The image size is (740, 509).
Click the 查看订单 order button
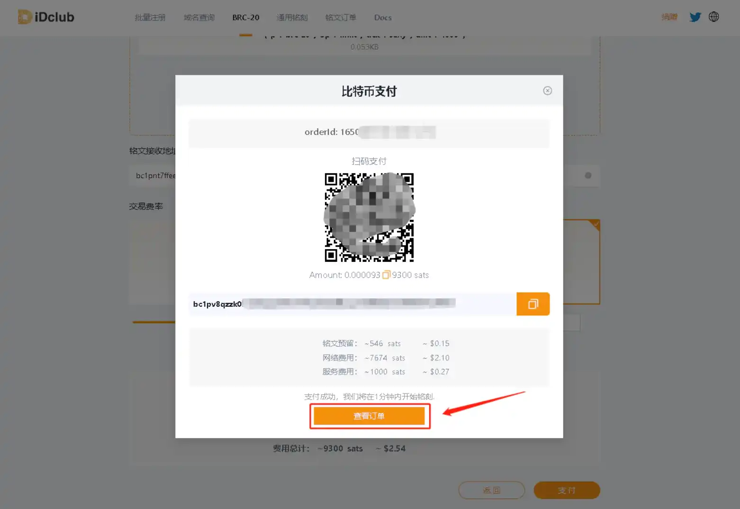(370, 416)
